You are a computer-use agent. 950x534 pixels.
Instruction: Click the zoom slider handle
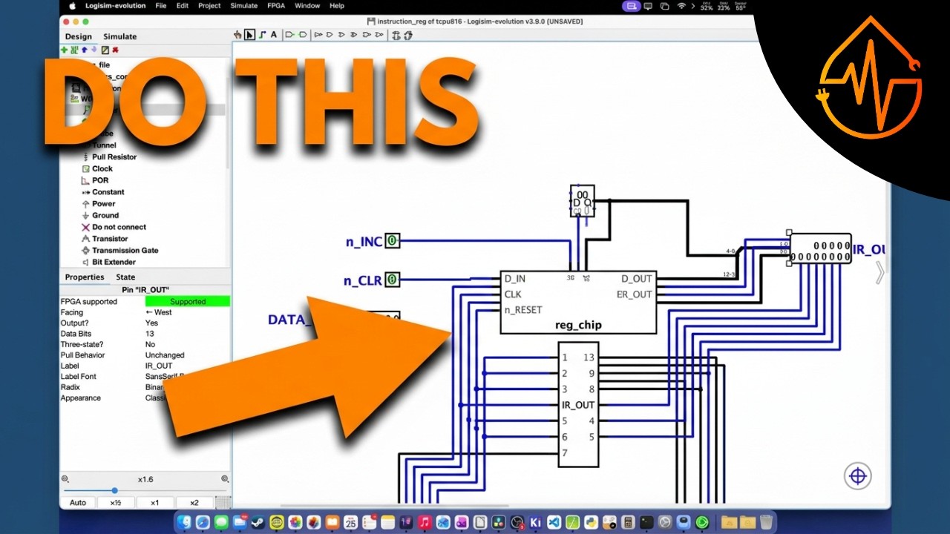pos(114,490)
